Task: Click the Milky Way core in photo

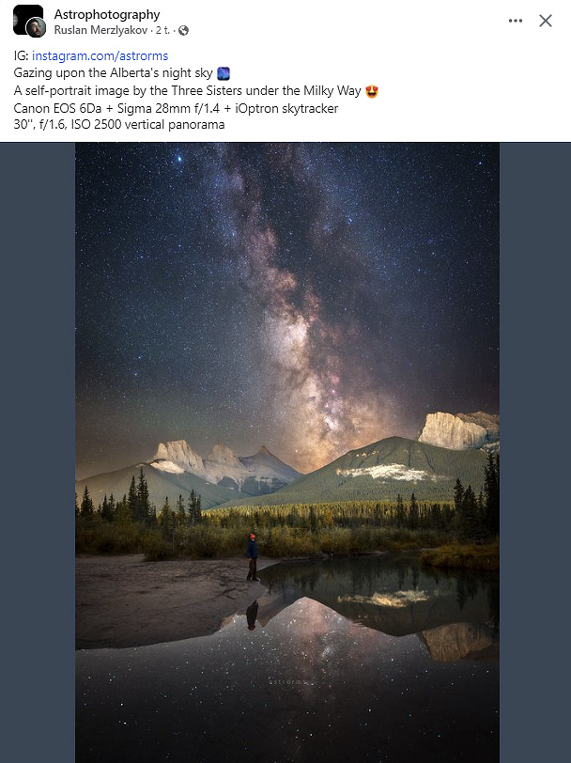Action: coord(311,370)
